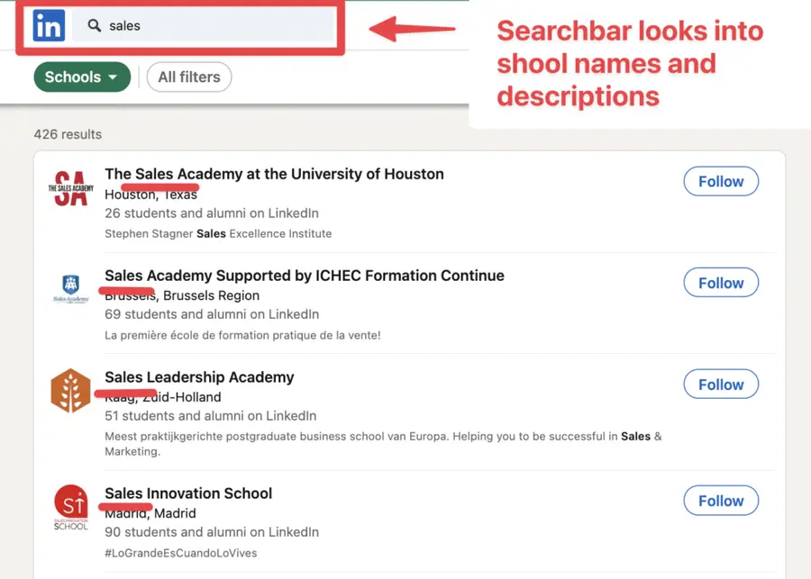Click the search magnifying glass icon
The height and width of the screenshot is (579, 811).
pyautogui.click(x=94, y=25)
